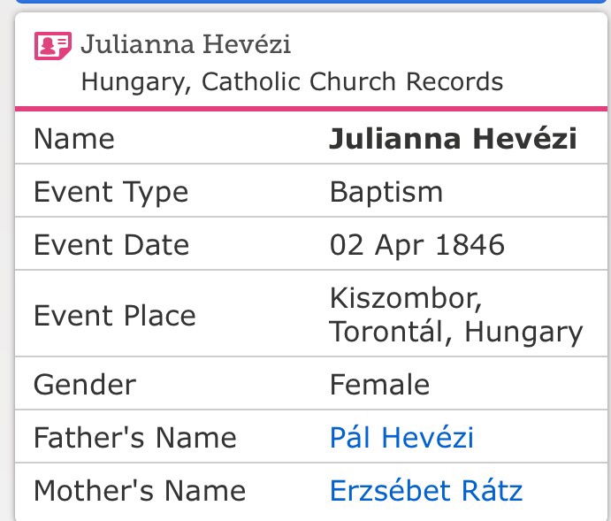Click the blue bar above the record card
The width and height of the screenshot is (611, 521).
point(305,2)
